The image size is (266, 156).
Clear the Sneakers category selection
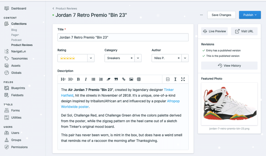pos(131,58)
